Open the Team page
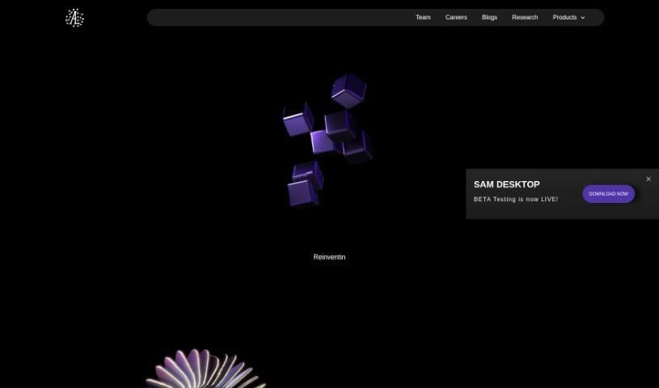This screenshot has height=388, width=659. coord(423,17)
